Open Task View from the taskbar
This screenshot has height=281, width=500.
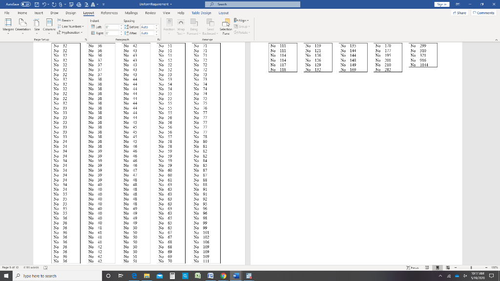click(x=121, y=276)
